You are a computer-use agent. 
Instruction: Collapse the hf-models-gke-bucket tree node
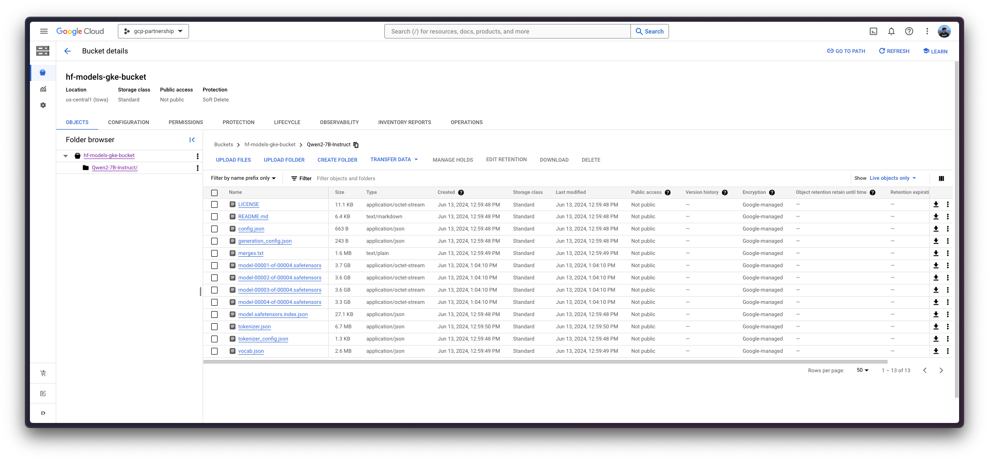point(66,156)
